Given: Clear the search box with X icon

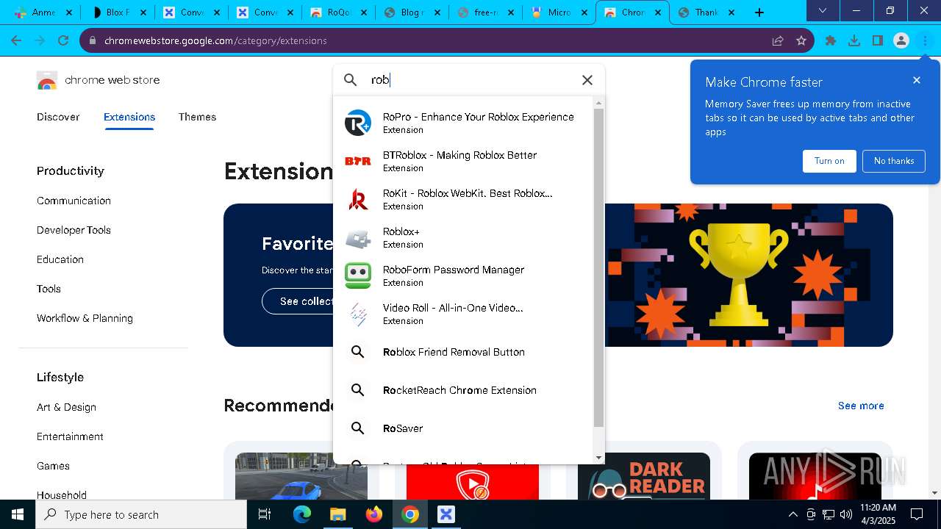Looking at the screenshot, I should 587,80.
